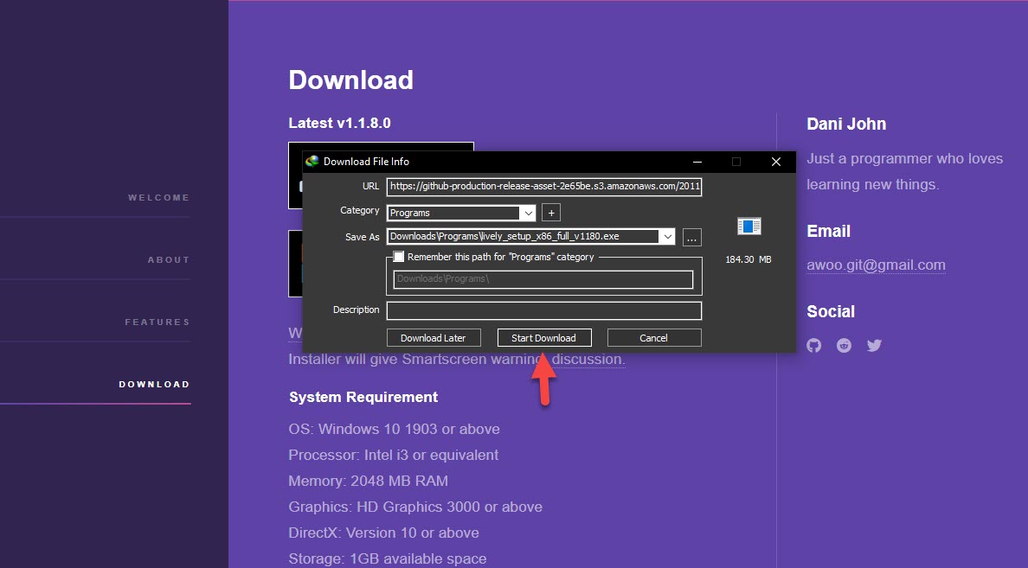The height and width of the screenshot is (568, 1028).
Task: Open the Reddit social icon
Action: pos(844,346)
